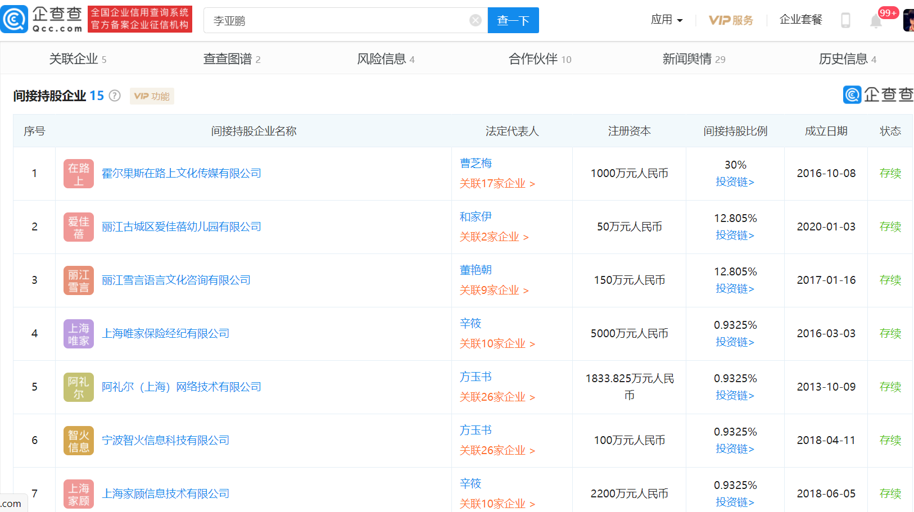This screenshot has width=914, height=512.
Task: Open 上海唯家保险经纪有限公司 company link
Action: [165, 334]
